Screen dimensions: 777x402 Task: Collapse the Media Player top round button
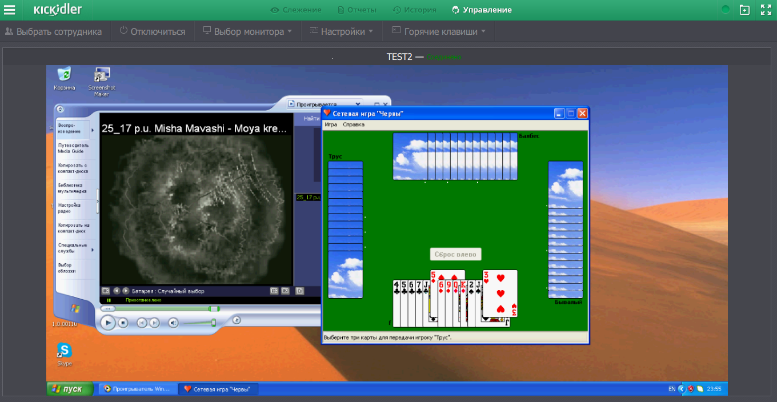click(x=61, y=109)
